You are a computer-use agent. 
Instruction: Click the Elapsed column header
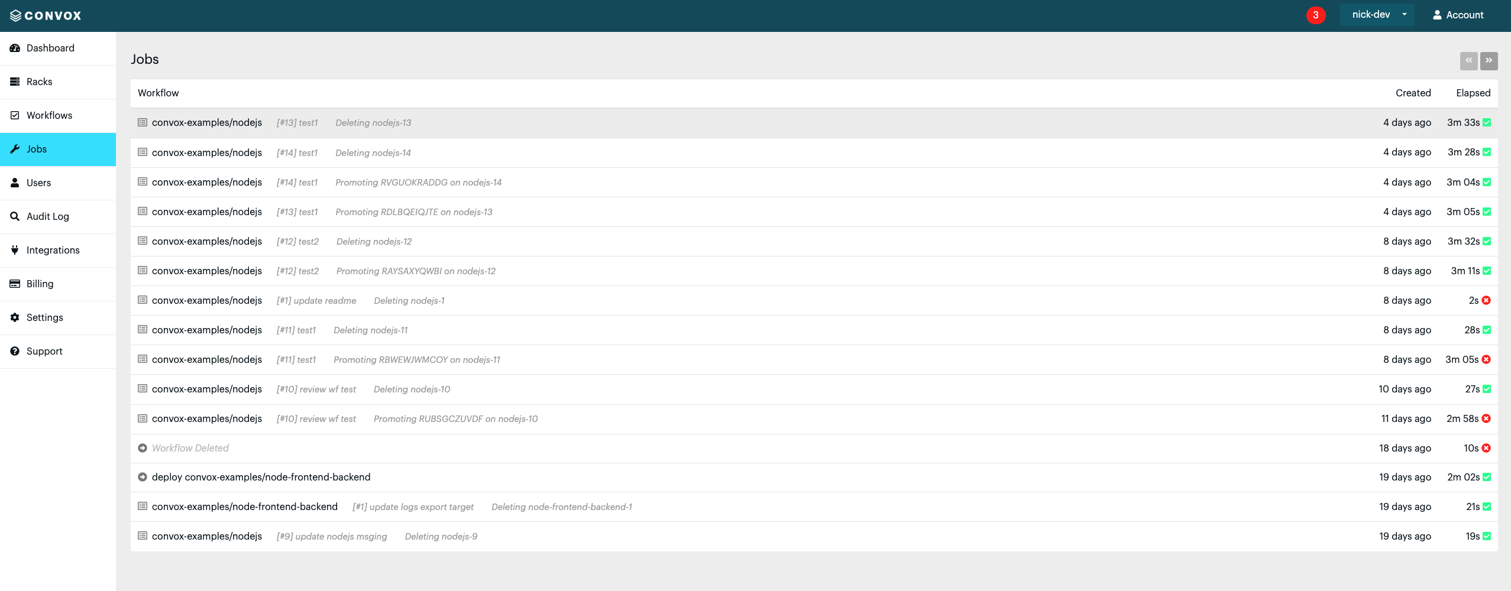pyautogui.click(x=1473, y=93)
